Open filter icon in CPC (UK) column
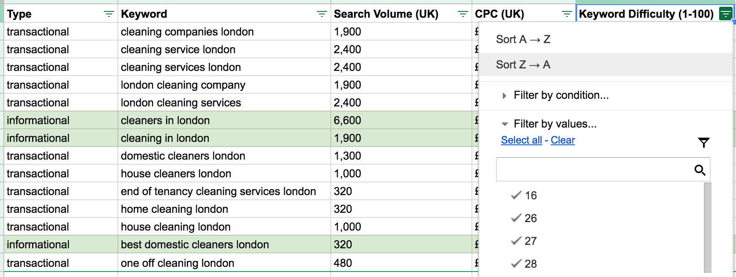The height and width of the screenshot is (277, 736). pyautogui.click(x=567, y=14)
